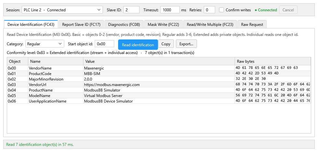Switch to the Mask Write (FC22) tab
The image size is (318, 152).
163,25
